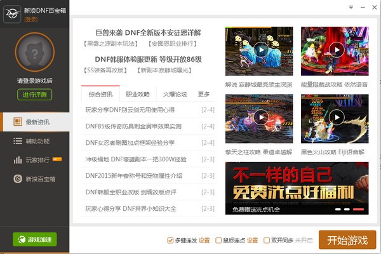Play the 能量阻截战攻略 video

(335, 50)
